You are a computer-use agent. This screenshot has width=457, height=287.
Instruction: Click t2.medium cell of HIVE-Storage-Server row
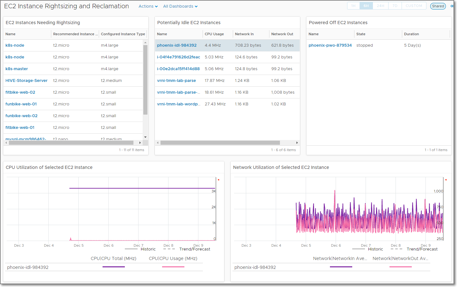pyautogui.click(x=111, y=81)
